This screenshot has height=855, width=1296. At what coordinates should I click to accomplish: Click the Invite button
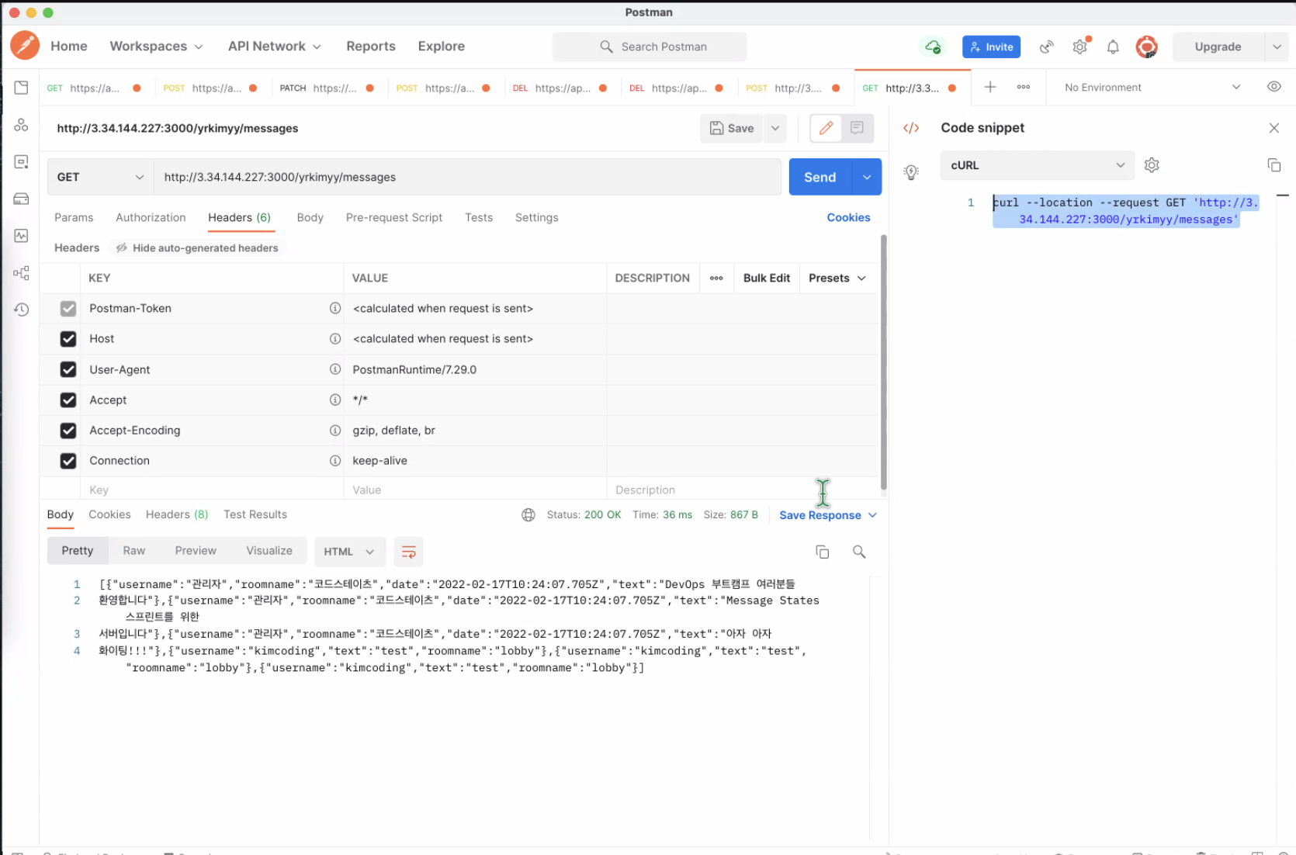click(991, 47)
